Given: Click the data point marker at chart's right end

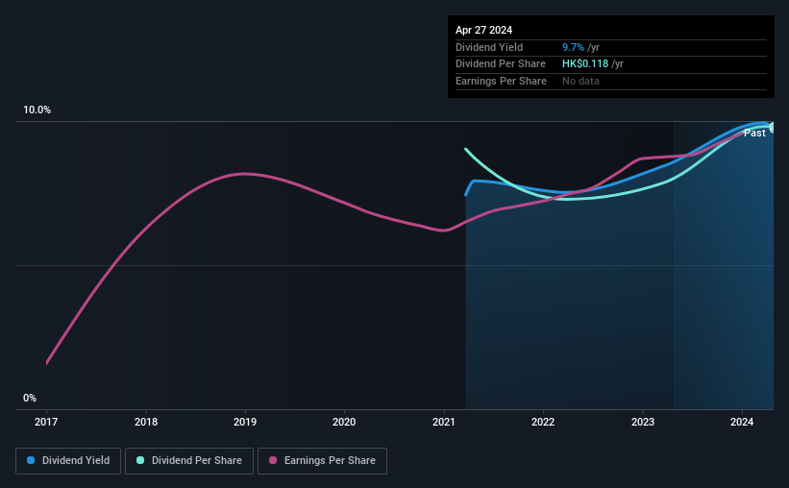Looking at the screenshot, I should click(773, 127).
